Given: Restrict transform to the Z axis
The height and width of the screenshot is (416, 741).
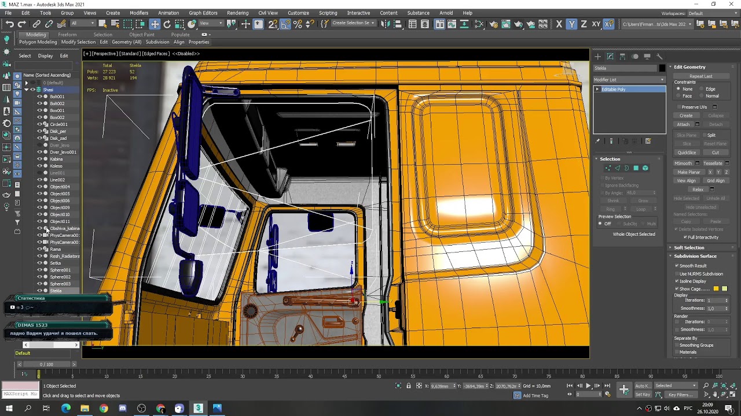Looking at the screenshot, I should click(584, 24).
